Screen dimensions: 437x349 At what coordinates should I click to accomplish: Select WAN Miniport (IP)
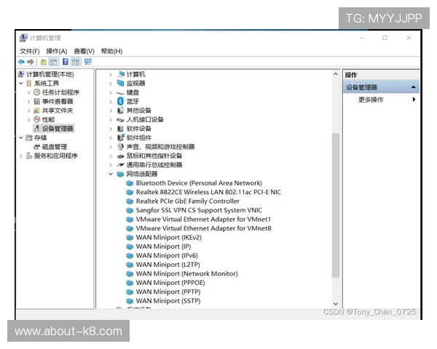click(x=163, y=246)
